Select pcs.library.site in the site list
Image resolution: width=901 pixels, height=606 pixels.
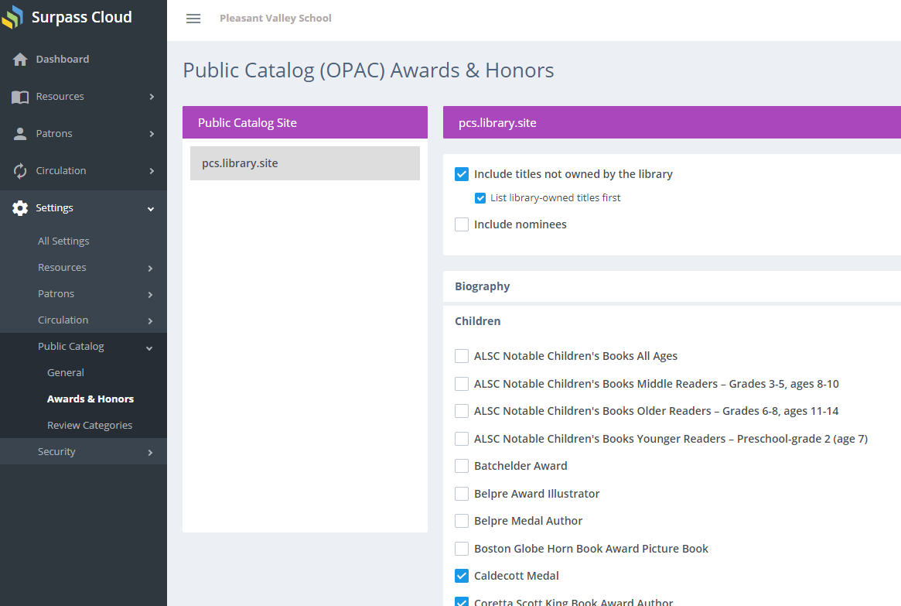click(305, 163)
